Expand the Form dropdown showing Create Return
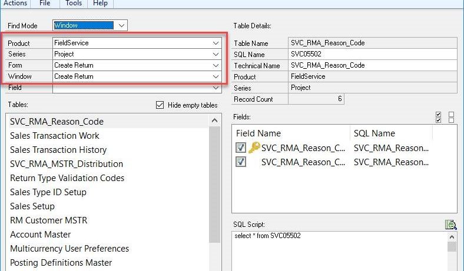Image resolution: width=464 pixels, height=271 pixels. 216,65
